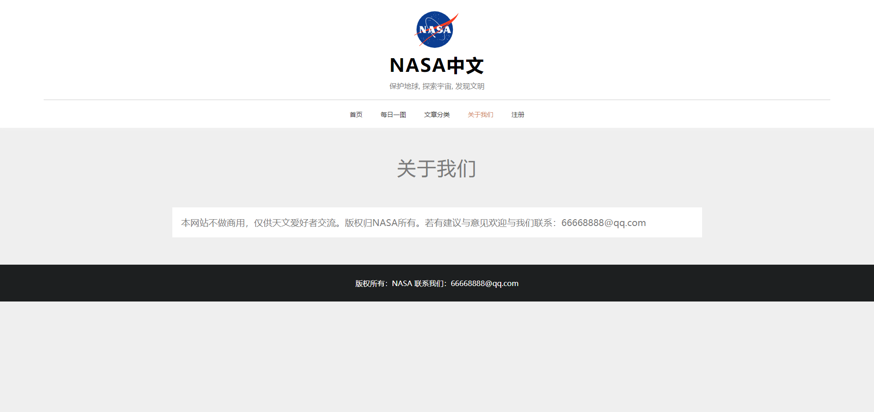874x412 pixels.
Task: Click the tagline 保护地球, 探索宇宙, 发现文明
Action: click(x=437, y=86)
